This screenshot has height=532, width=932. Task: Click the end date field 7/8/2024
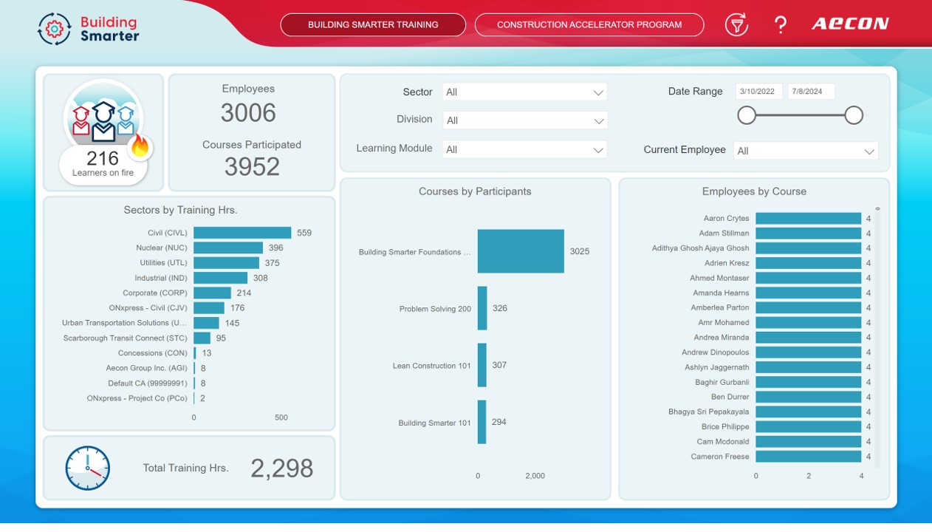(811, 92)
